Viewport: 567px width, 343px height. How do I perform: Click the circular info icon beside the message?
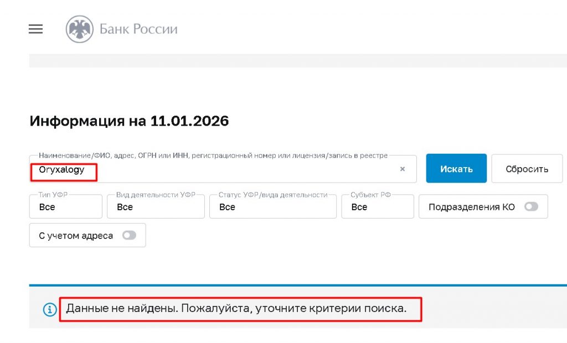[x=50, y=309]
